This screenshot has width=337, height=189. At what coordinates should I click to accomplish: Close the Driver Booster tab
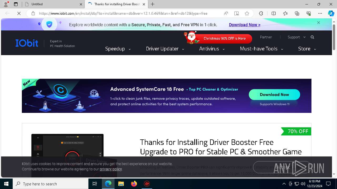tap(144, 4)
